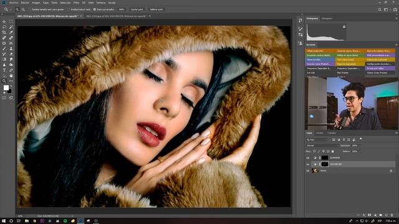Switch to the Navegador tab
399x224 pixels.
pos(327,19)
